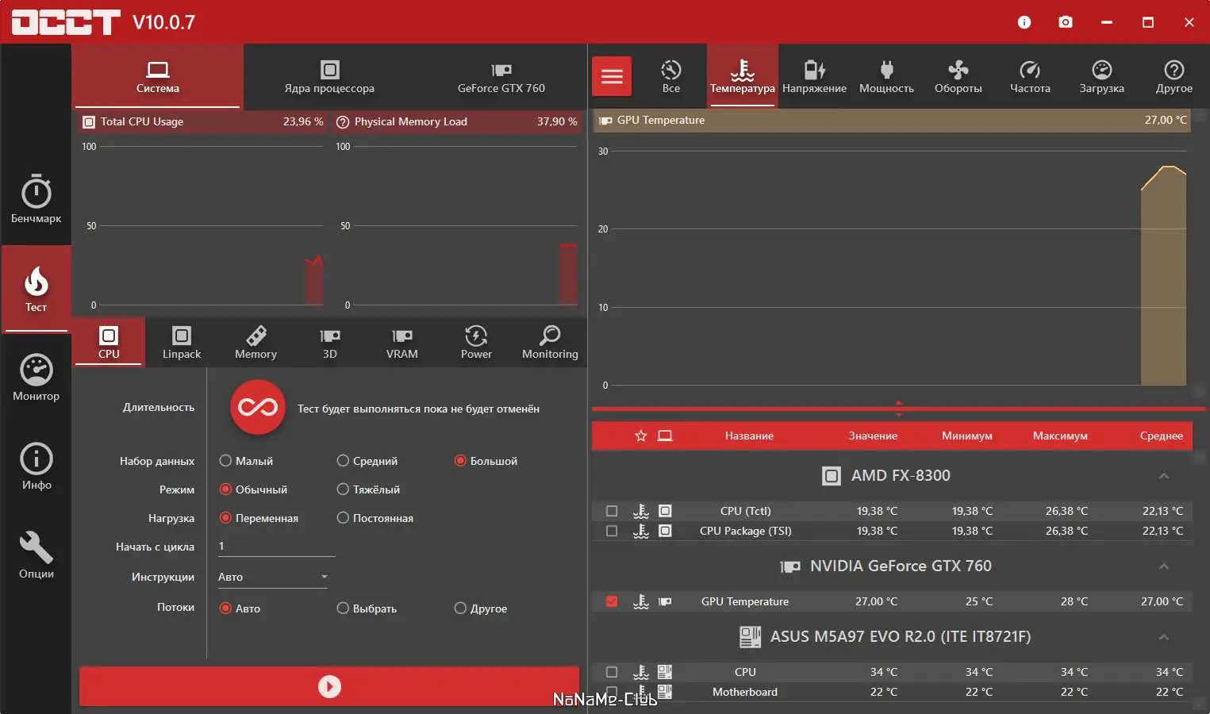Click the favorites star column header
Screen dimensions: 1210x714
click(x=641, y=436)
